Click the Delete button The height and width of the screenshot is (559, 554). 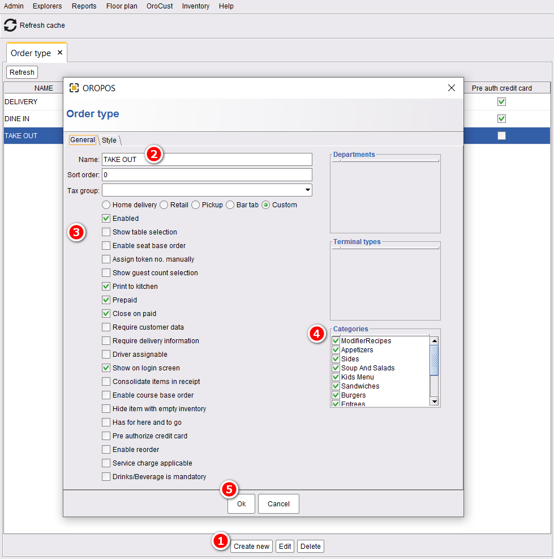[x=310, y=546]
